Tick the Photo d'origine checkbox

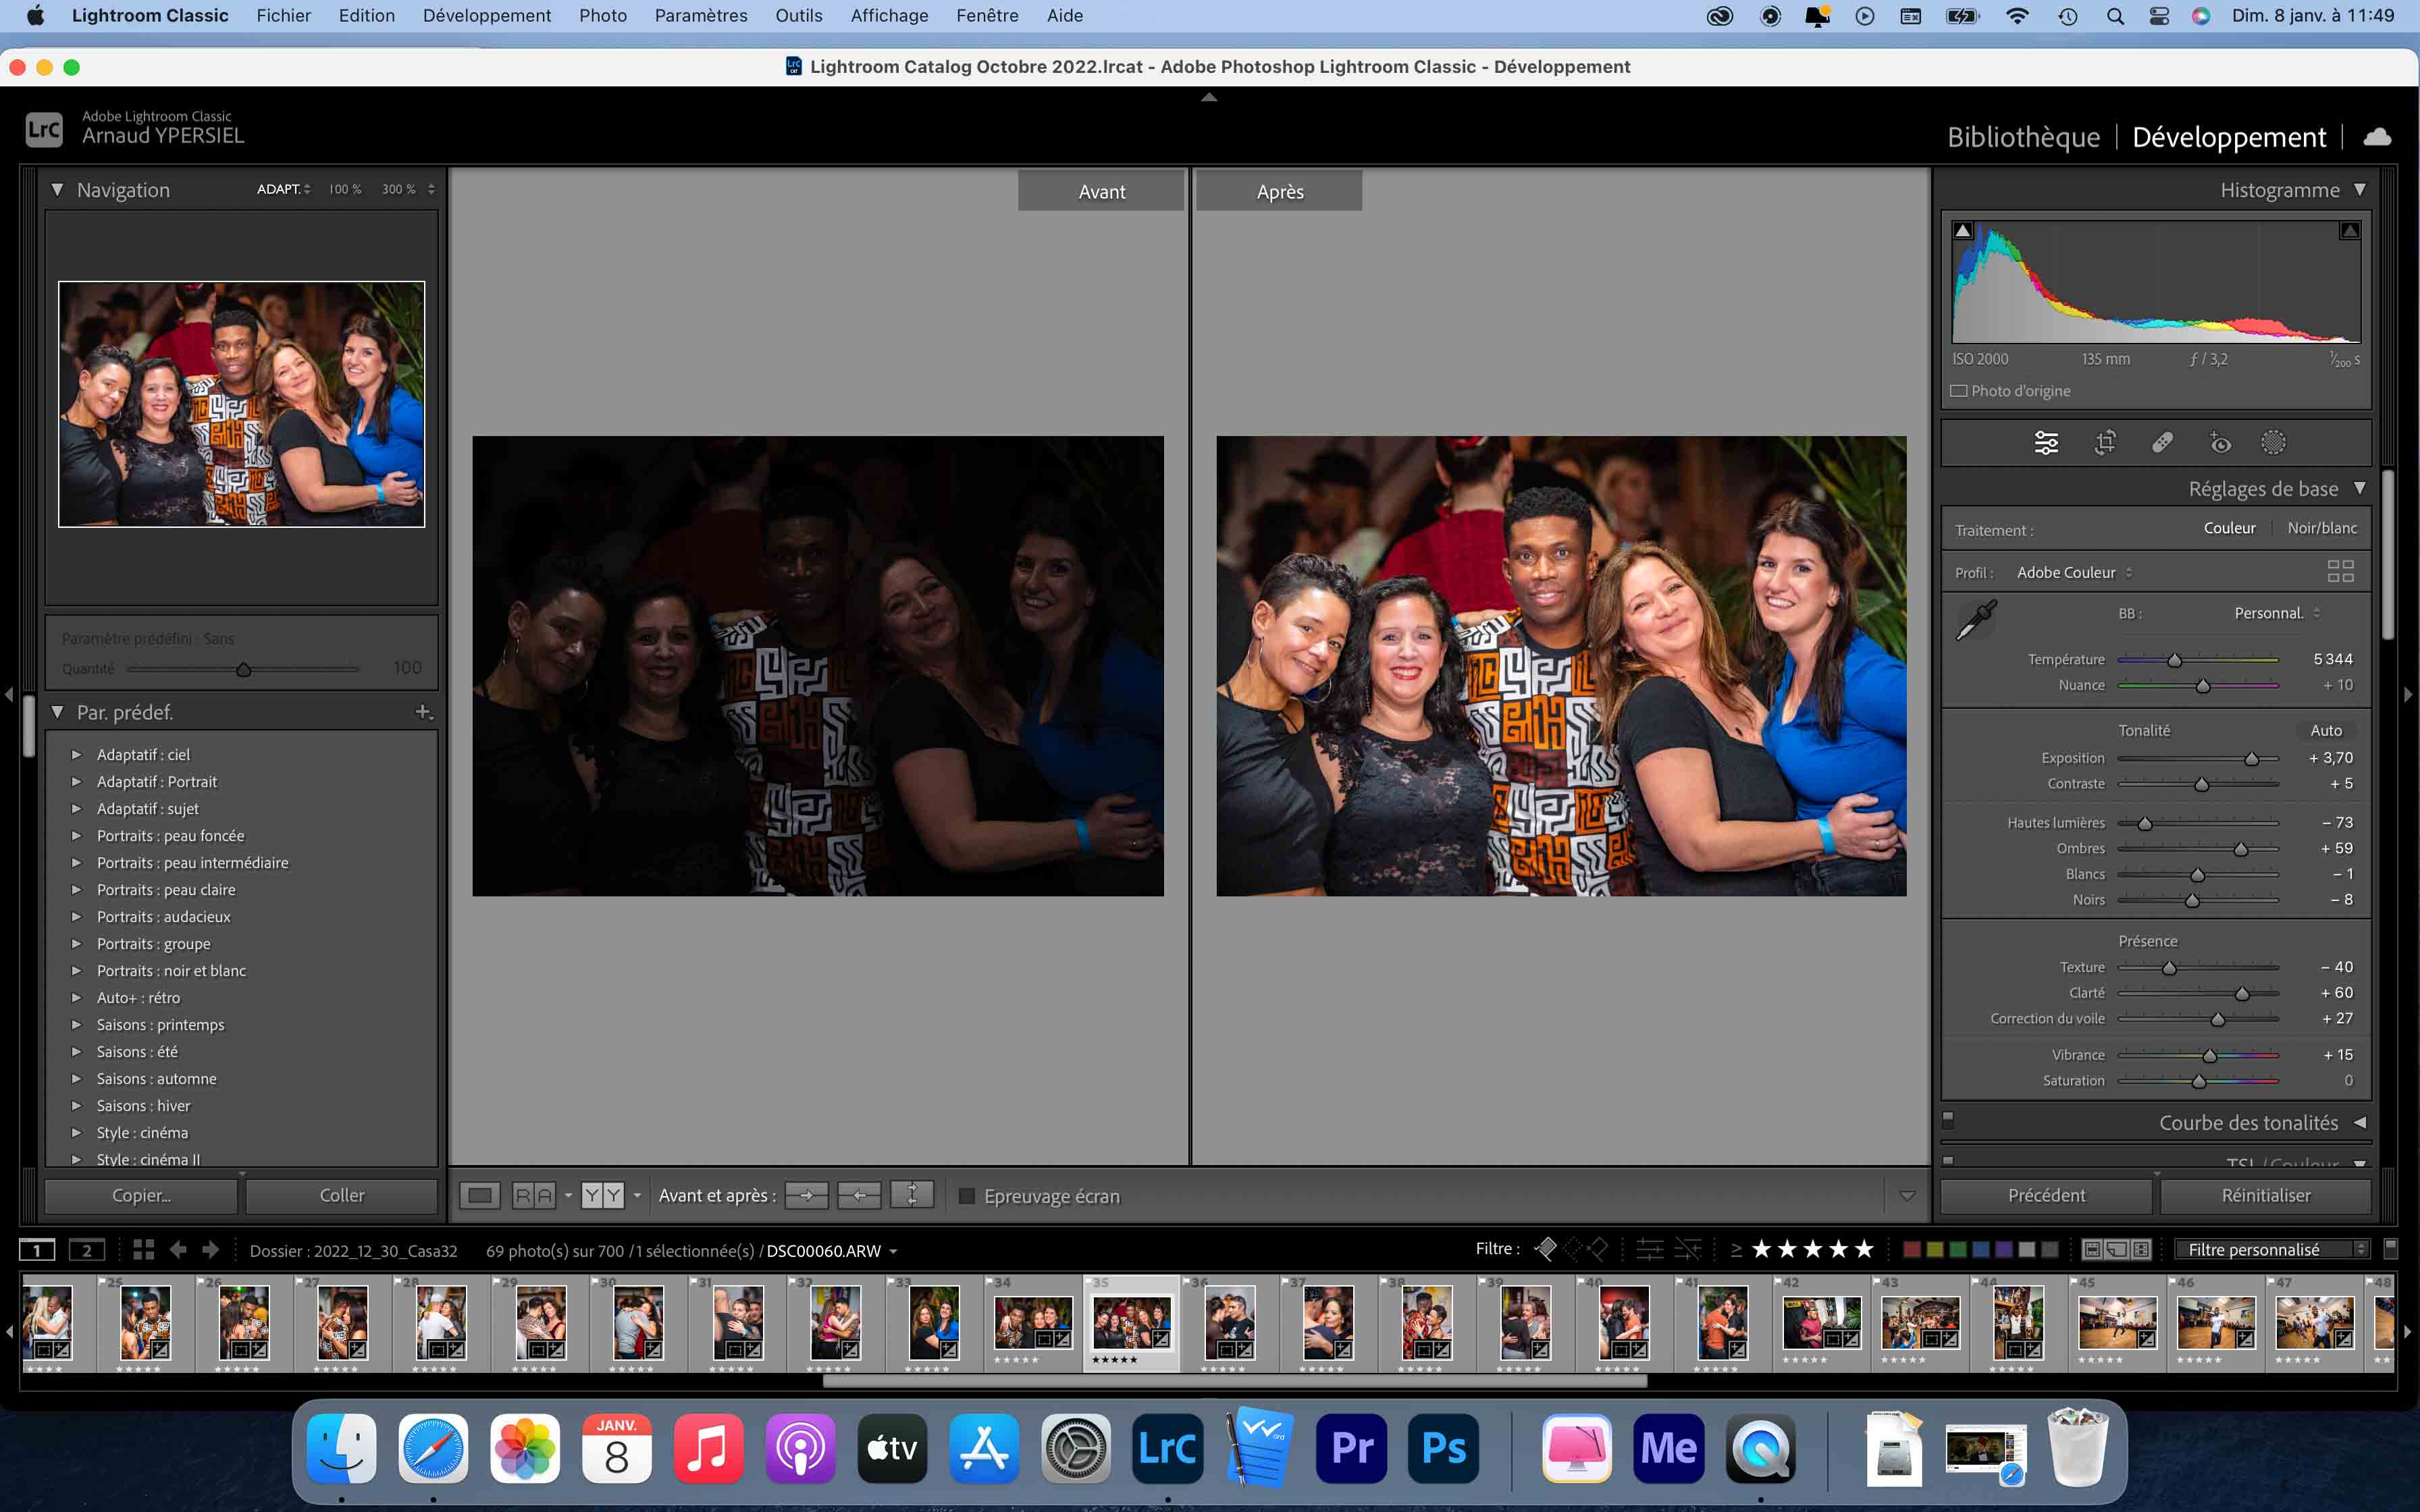1959,391
